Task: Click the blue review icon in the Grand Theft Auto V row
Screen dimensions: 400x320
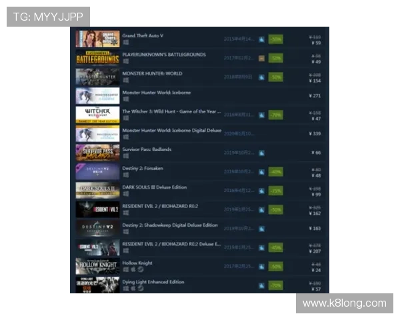Action: point(262,39)
